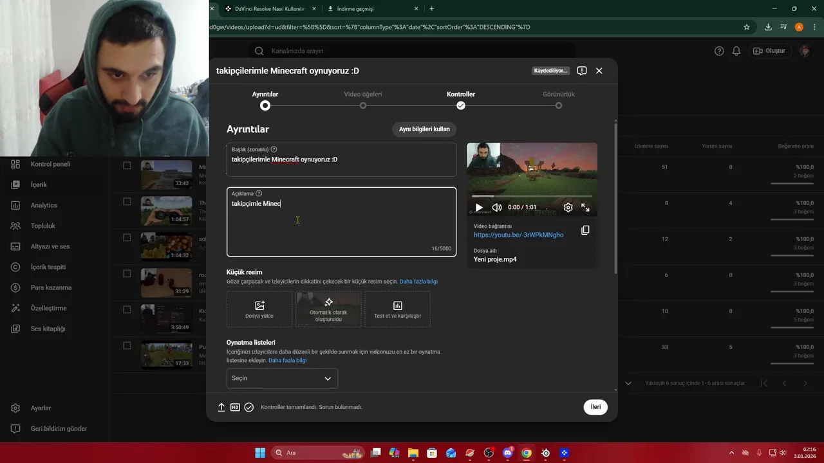Click in the Başlık title field
824x463 pixels.
tap(341, 159)
